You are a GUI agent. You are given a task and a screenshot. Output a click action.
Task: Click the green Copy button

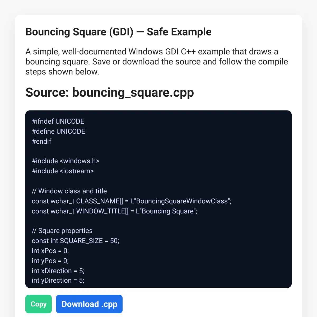click(x=39, y=304)
